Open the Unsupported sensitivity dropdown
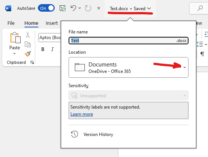This screenshot has height=157, width=208. [x=129, y=95]
